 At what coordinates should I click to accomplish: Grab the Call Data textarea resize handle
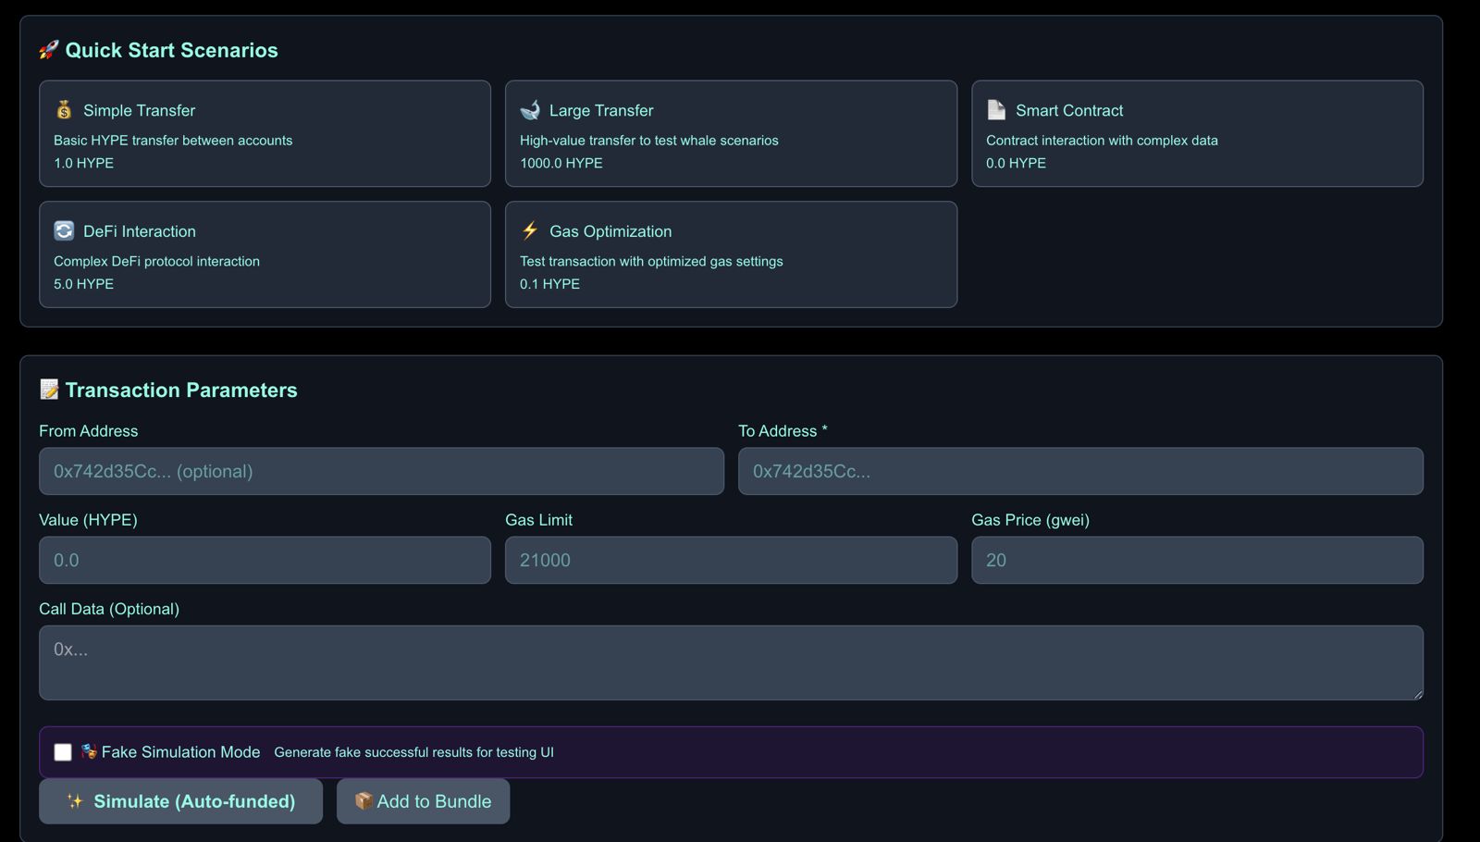pyautogui.click(x=1416, y=693)
